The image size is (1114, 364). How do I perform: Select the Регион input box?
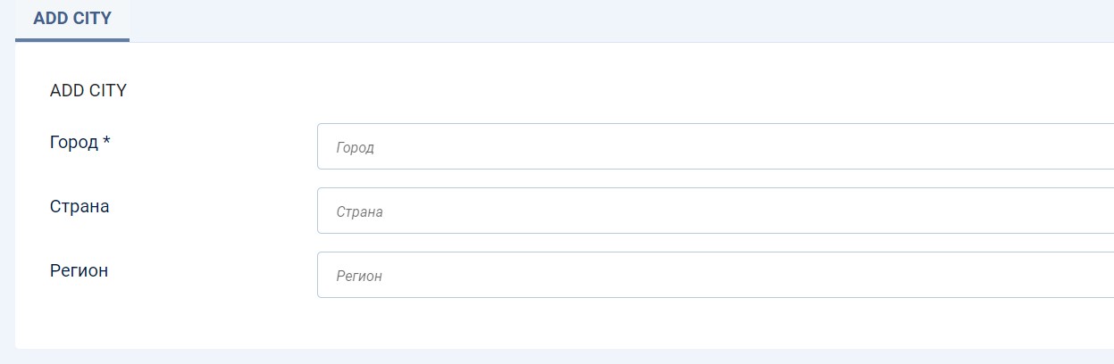(x=715, y=275)
